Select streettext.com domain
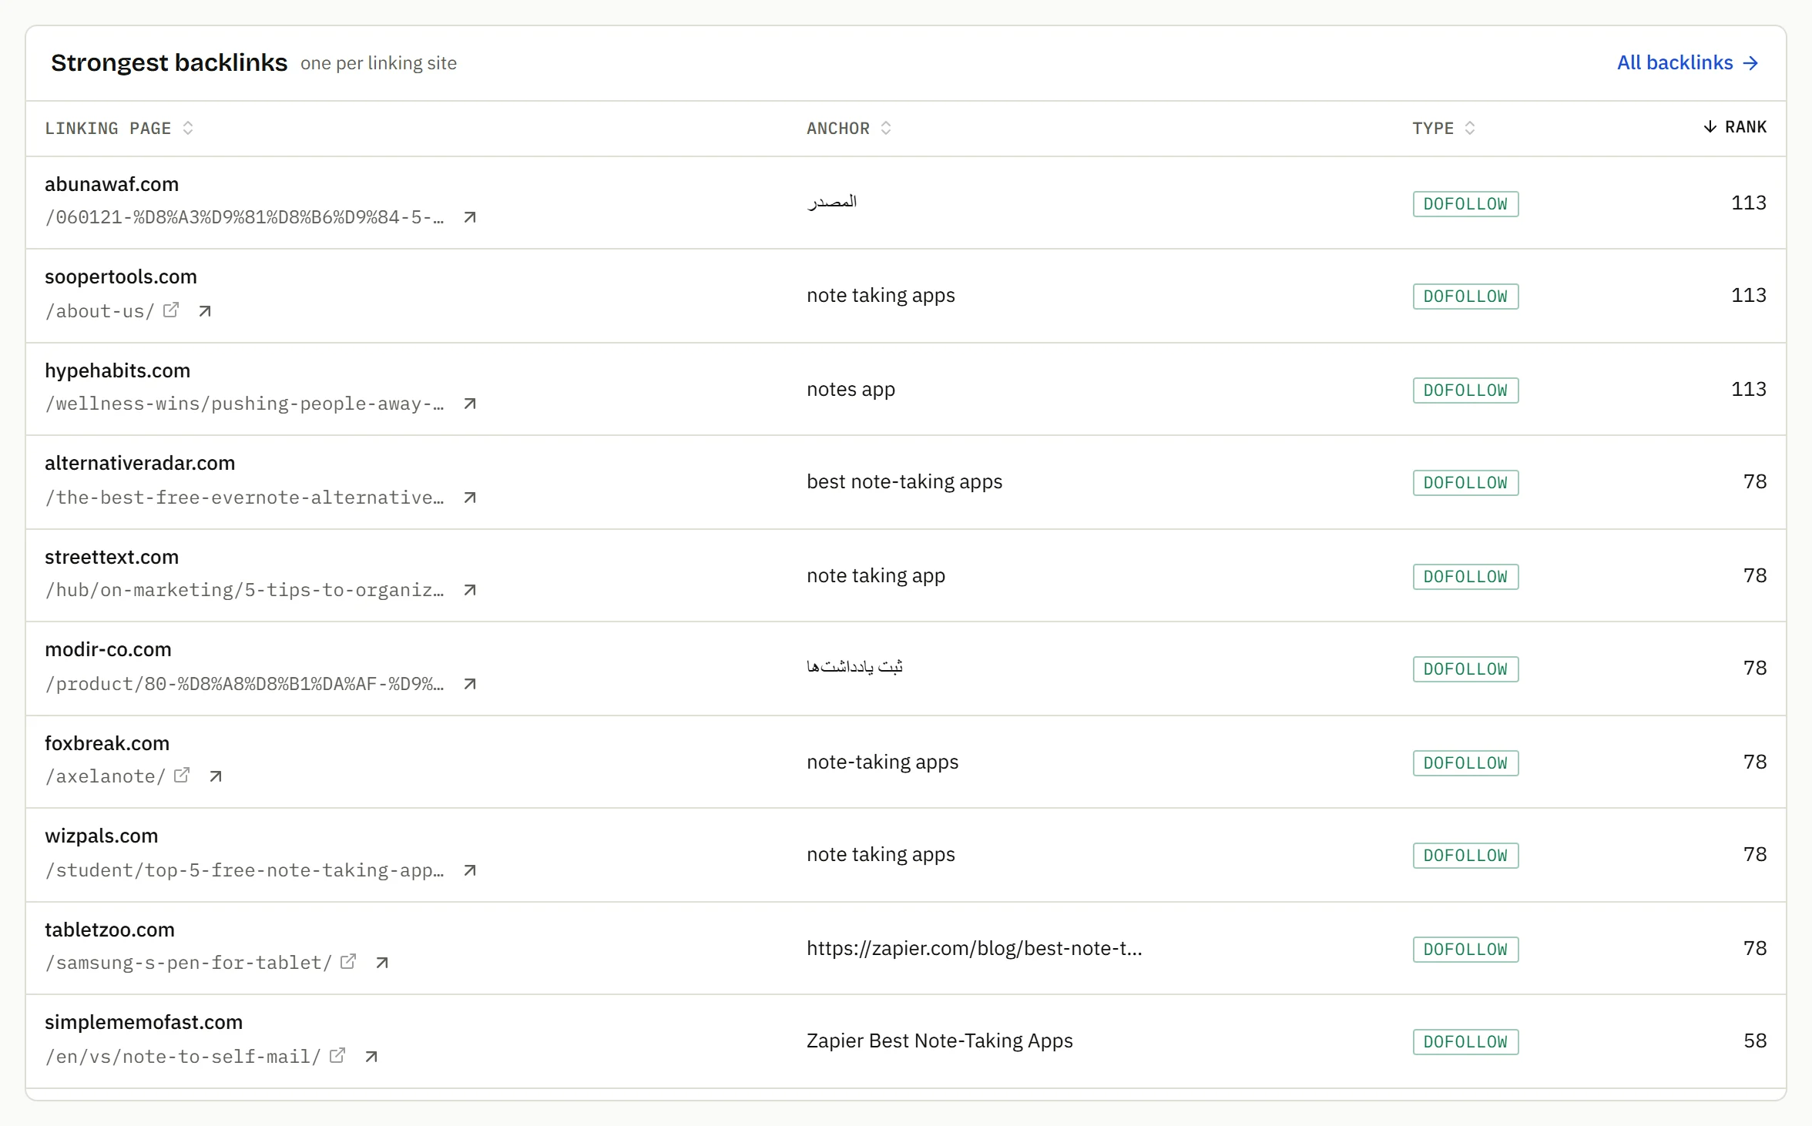1812x1126 pixels. point(112,557)
